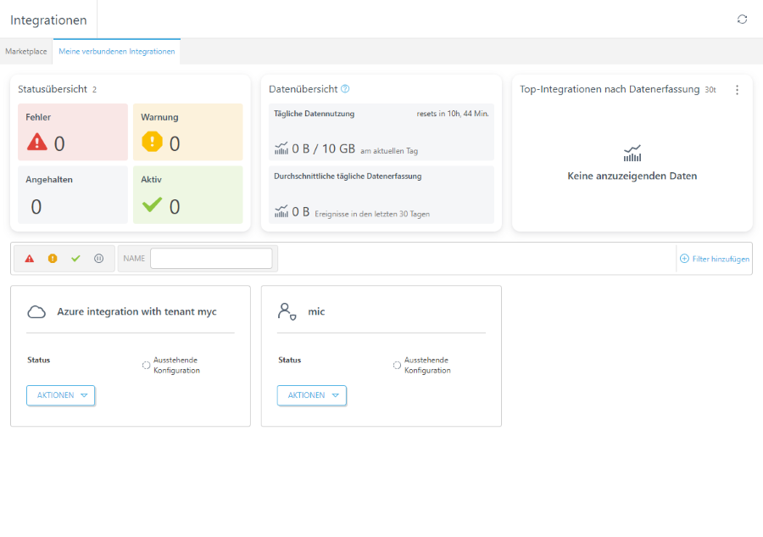The image size is (763, 537).
Task: Switch to the Marketplace tab
Action: [26, 51]
